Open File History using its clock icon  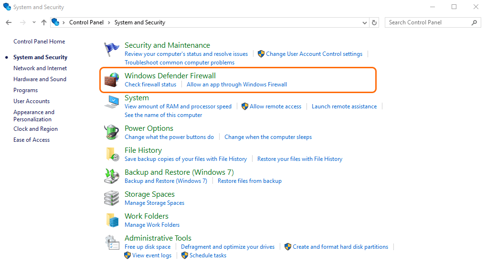[x=111, y=154]
